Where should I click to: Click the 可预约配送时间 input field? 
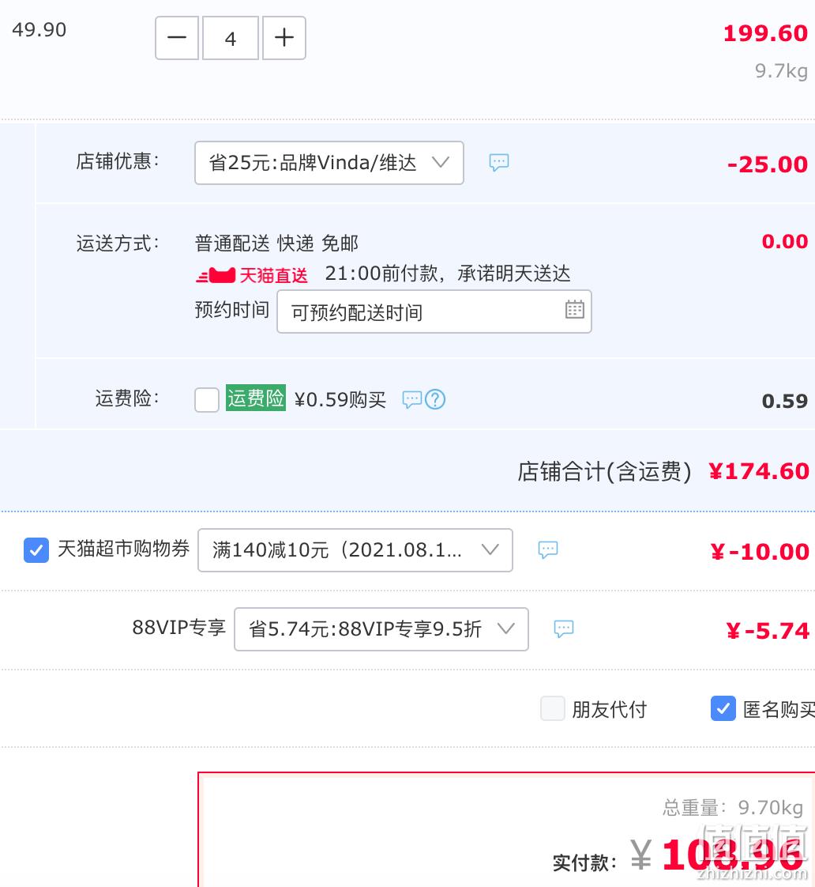(x=434, y=311)
